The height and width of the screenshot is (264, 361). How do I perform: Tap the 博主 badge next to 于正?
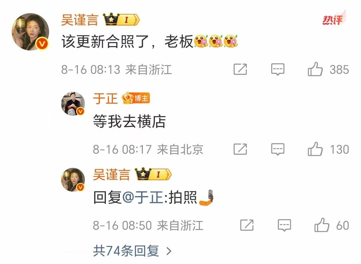136,98
